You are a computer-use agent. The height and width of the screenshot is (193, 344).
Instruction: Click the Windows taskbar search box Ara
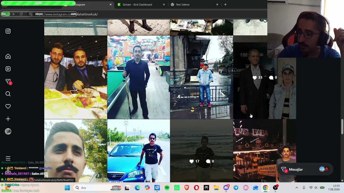(98, 188)
